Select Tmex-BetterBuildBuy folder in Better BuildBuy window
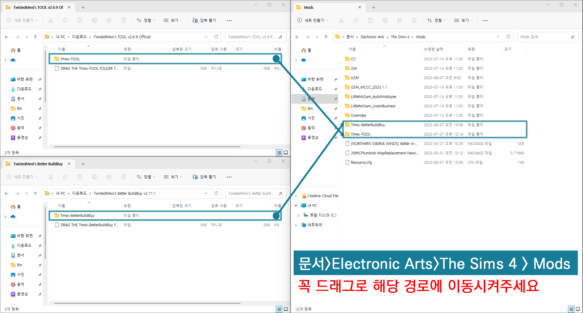The image size is (583, 313). tap(165, 215)
